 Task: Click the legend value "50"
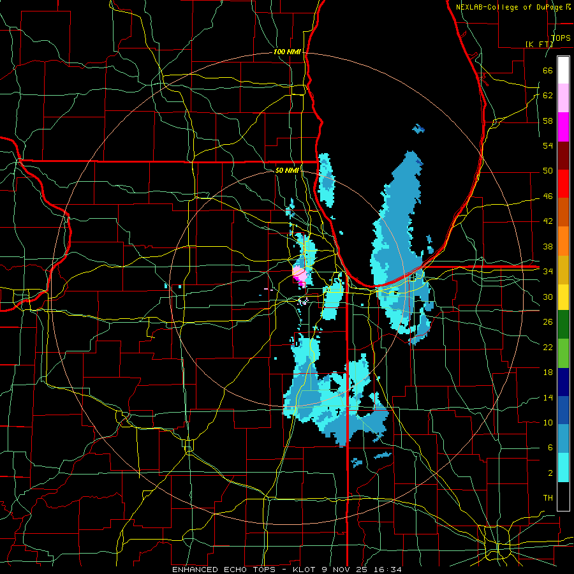coord(548,171)
